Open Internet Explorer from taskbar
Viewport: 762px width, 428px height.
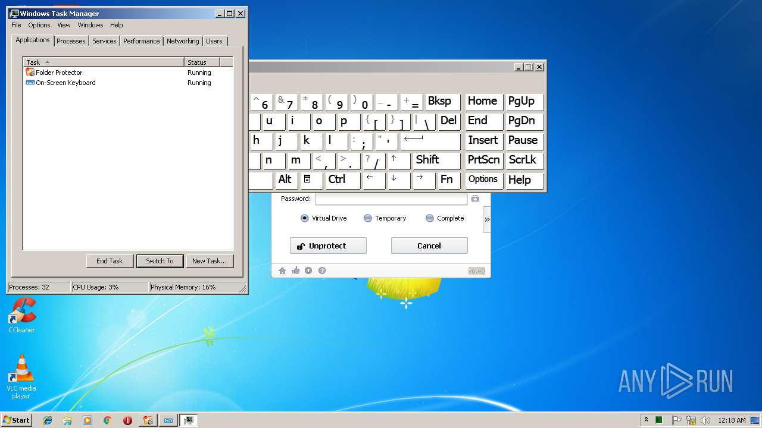(48, 420)
